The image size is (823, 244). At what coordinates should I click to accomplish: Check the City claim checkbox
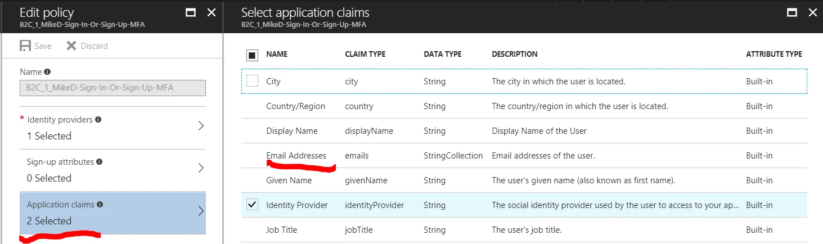[253, 81]
